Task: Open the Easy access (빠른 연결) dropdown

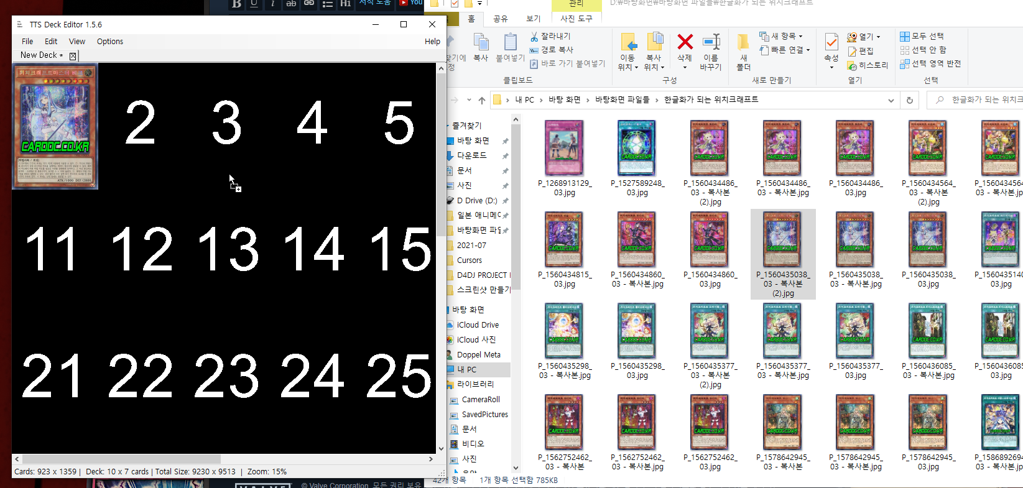Action: pyautogui.click(x=784, y=50)
